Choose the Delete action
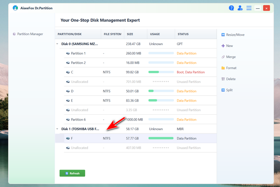The width and height of the screenshot is (280, 187). click(229, 79)
